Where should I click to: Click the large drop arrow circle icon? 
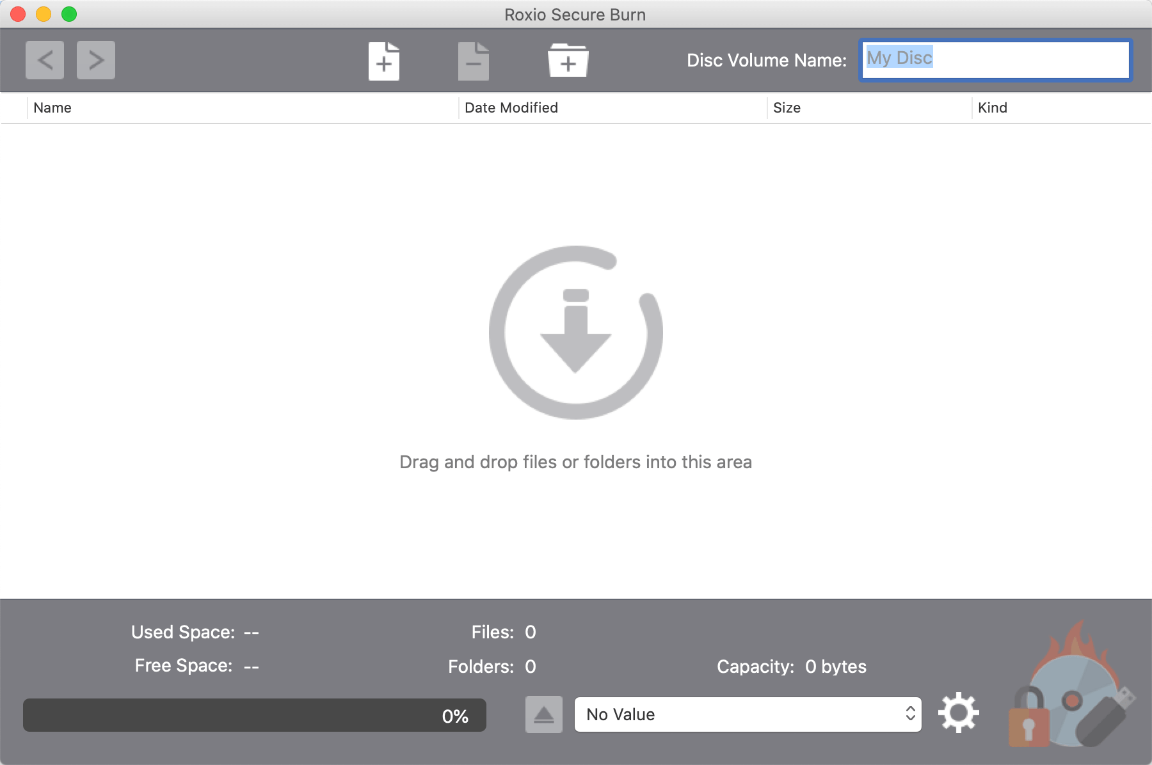click(575, 333)
